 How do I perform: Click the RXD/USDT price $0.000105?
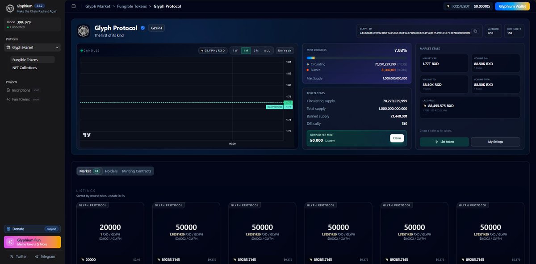[482, 6]
